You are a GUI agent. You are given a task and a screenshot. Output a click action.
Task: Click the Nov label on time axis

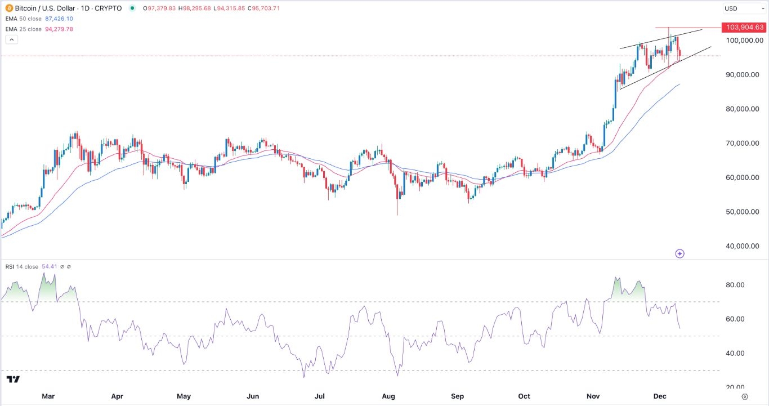[x=594, y=396]
